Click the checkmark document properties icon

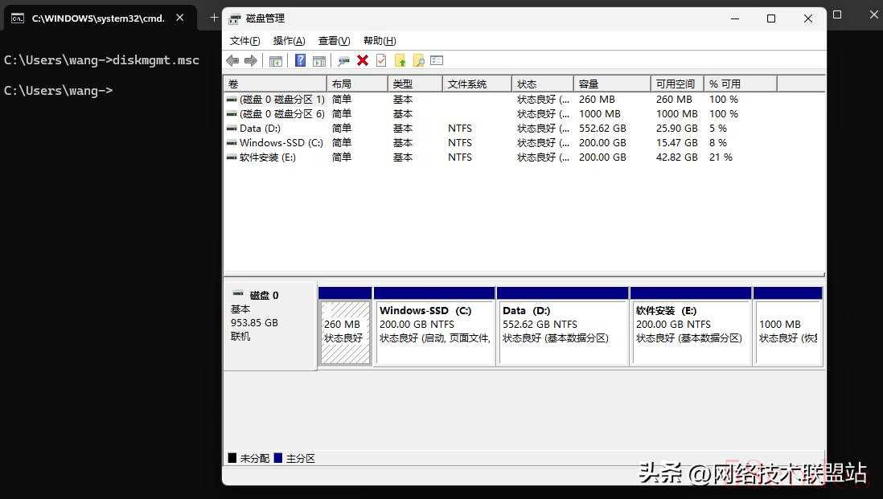(381, 61)
